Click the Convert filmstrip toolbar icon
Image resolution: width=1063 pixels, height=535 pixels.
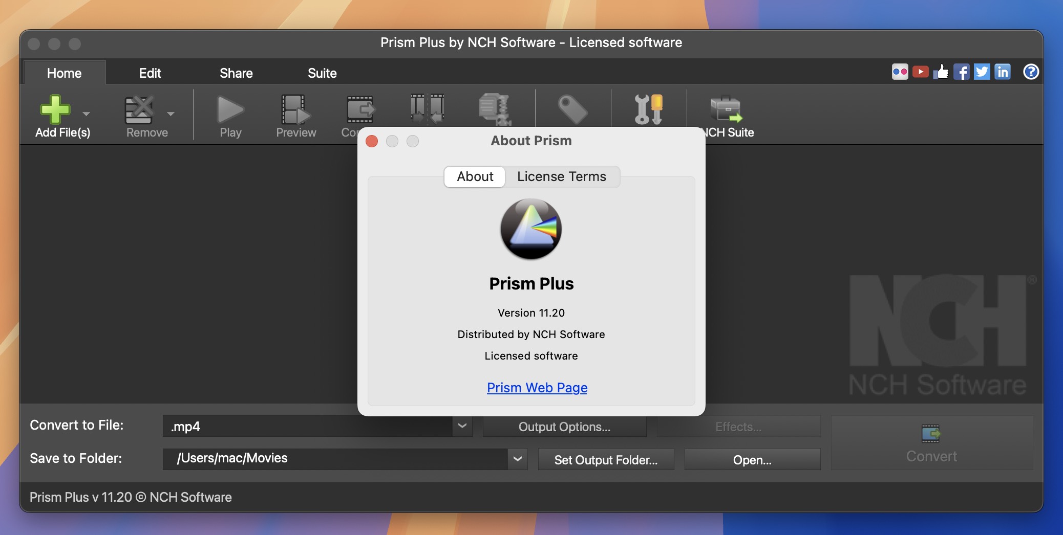pos(360,109)
